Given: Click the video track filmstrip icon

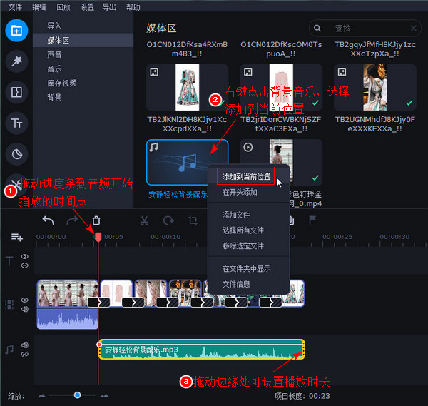Looking at the screenshot, I should (x=9, y=305).
